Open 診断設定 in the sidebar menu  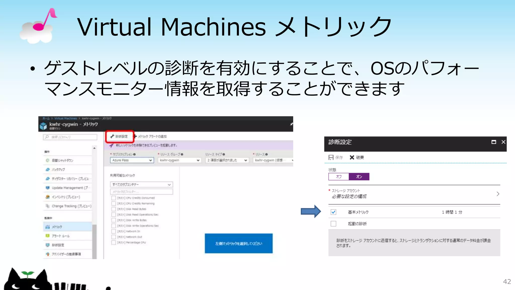(67, 245)
